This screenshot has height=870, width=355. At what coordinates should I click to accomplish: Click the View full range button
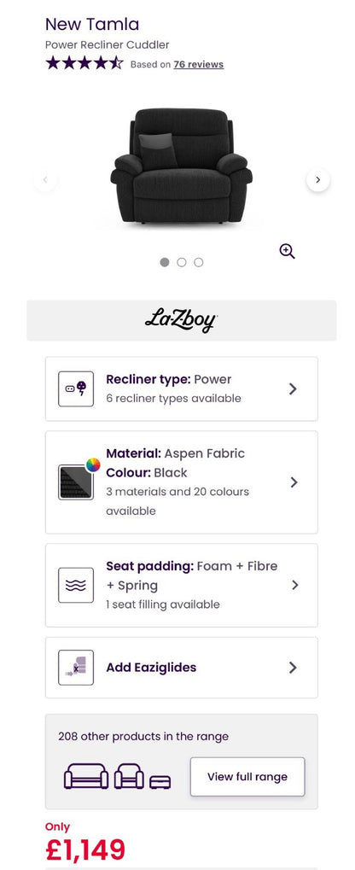(x=247, y=777)
